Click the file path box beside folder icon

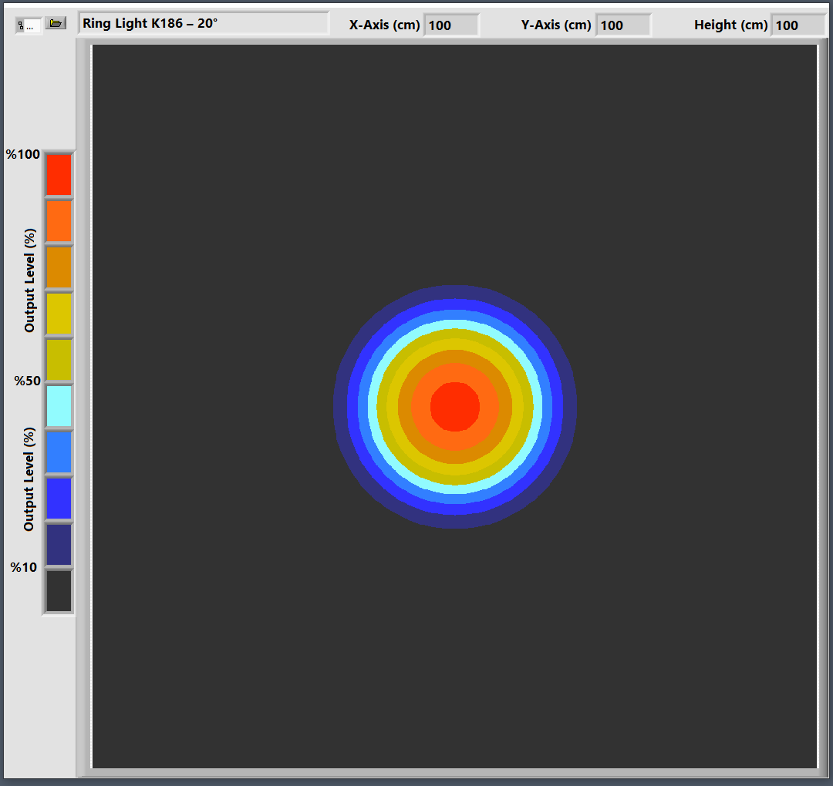tap(29, 25)
